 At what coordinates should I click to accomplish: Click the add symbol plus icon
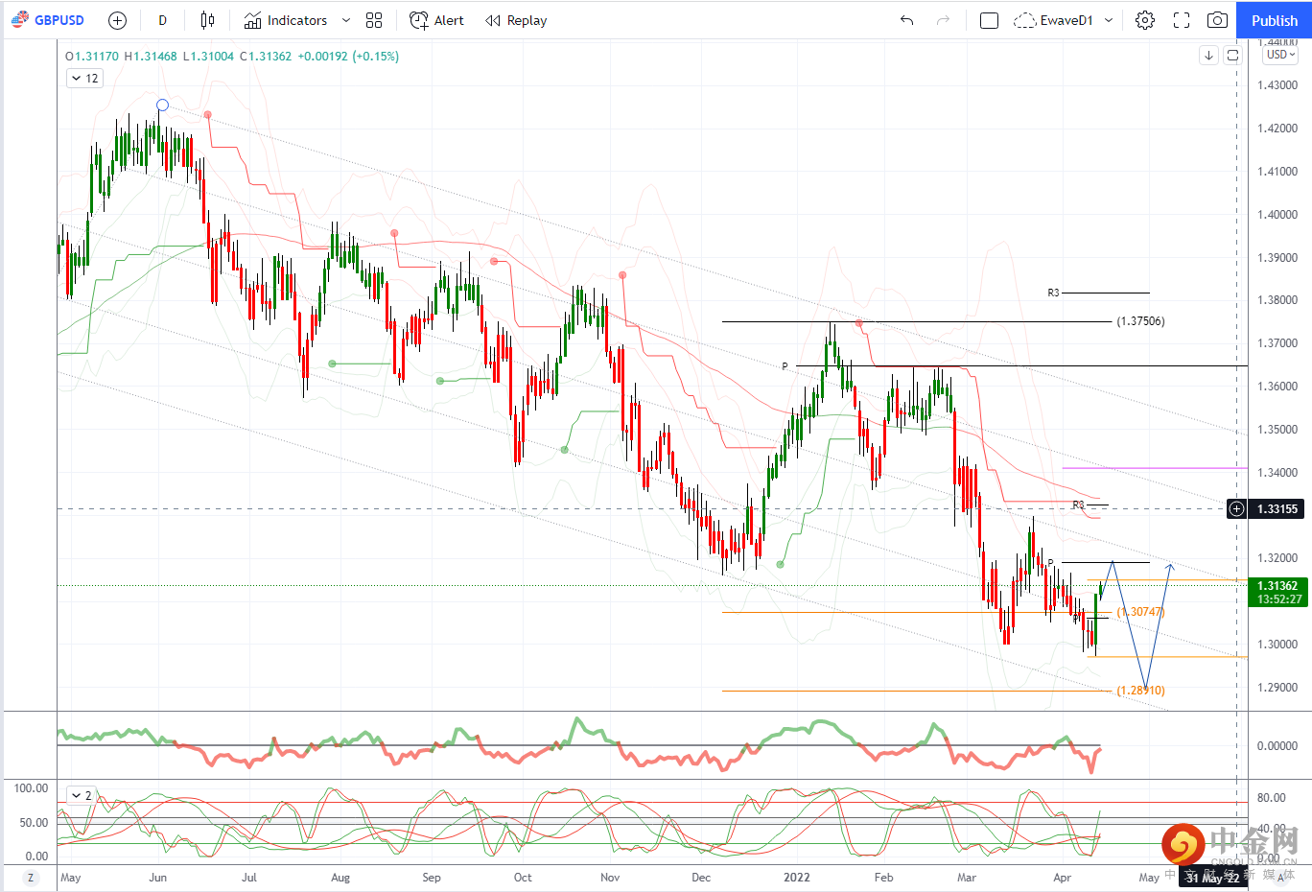pos(117,20)
